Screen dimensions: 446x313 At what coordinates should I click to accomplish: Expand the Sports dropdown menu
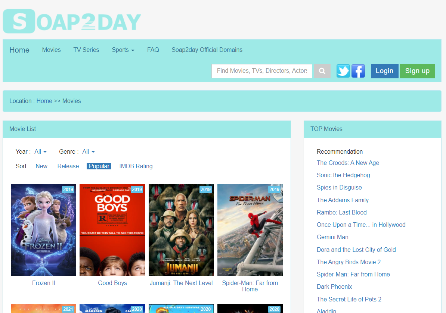123,50
